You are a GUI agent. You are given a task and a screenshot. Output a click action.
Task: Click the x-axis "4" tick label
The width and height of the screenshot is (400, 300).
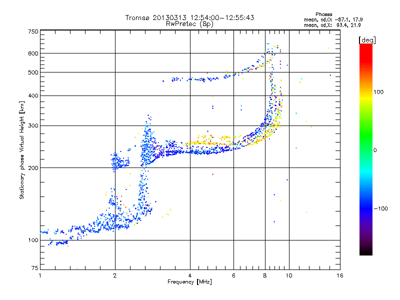tap(190, 275)
